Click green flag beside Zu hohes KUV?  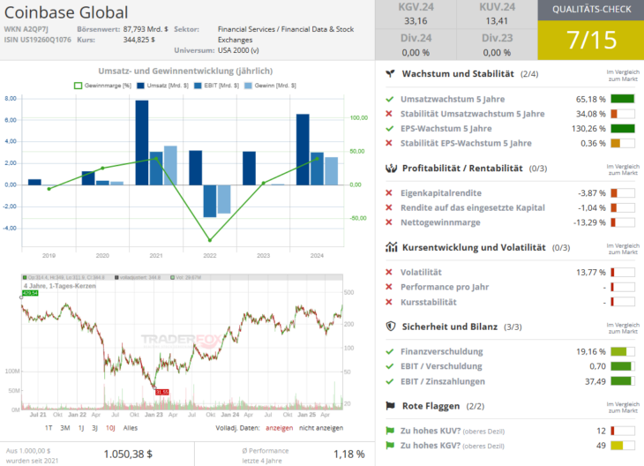(x=390, y=431)
